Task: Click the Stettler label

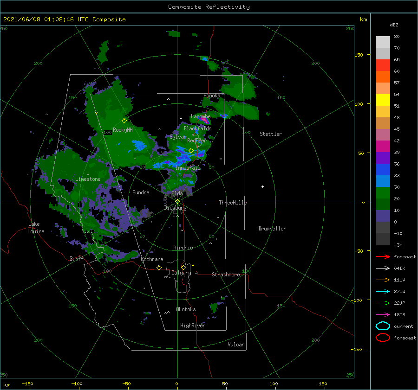Action: click(x=271, y=134)
